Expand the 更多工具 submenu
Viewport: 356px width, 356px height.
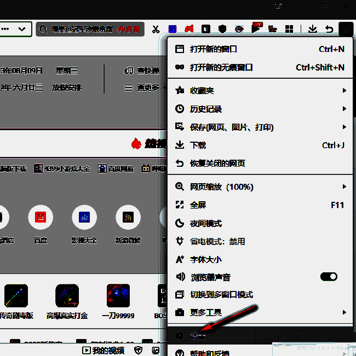(x=260, y=312)
